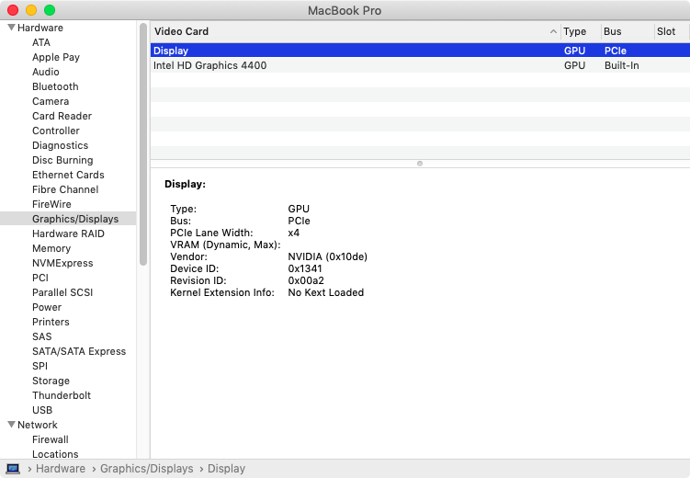Click the Vendor value NVIDIA (0x10de)

click(327, 256)
